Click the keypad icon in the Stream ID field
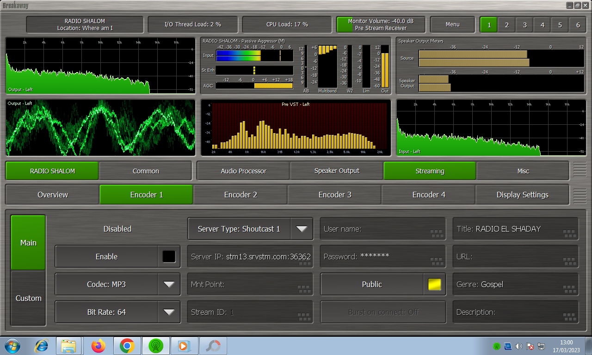Screen dimensions: 592x355 pos(304,317)
